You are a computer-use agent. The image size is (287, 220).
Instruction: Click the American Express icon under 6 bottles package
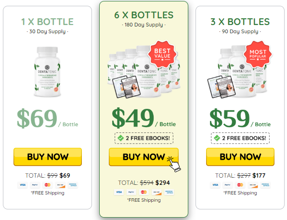tap(170, 192)
